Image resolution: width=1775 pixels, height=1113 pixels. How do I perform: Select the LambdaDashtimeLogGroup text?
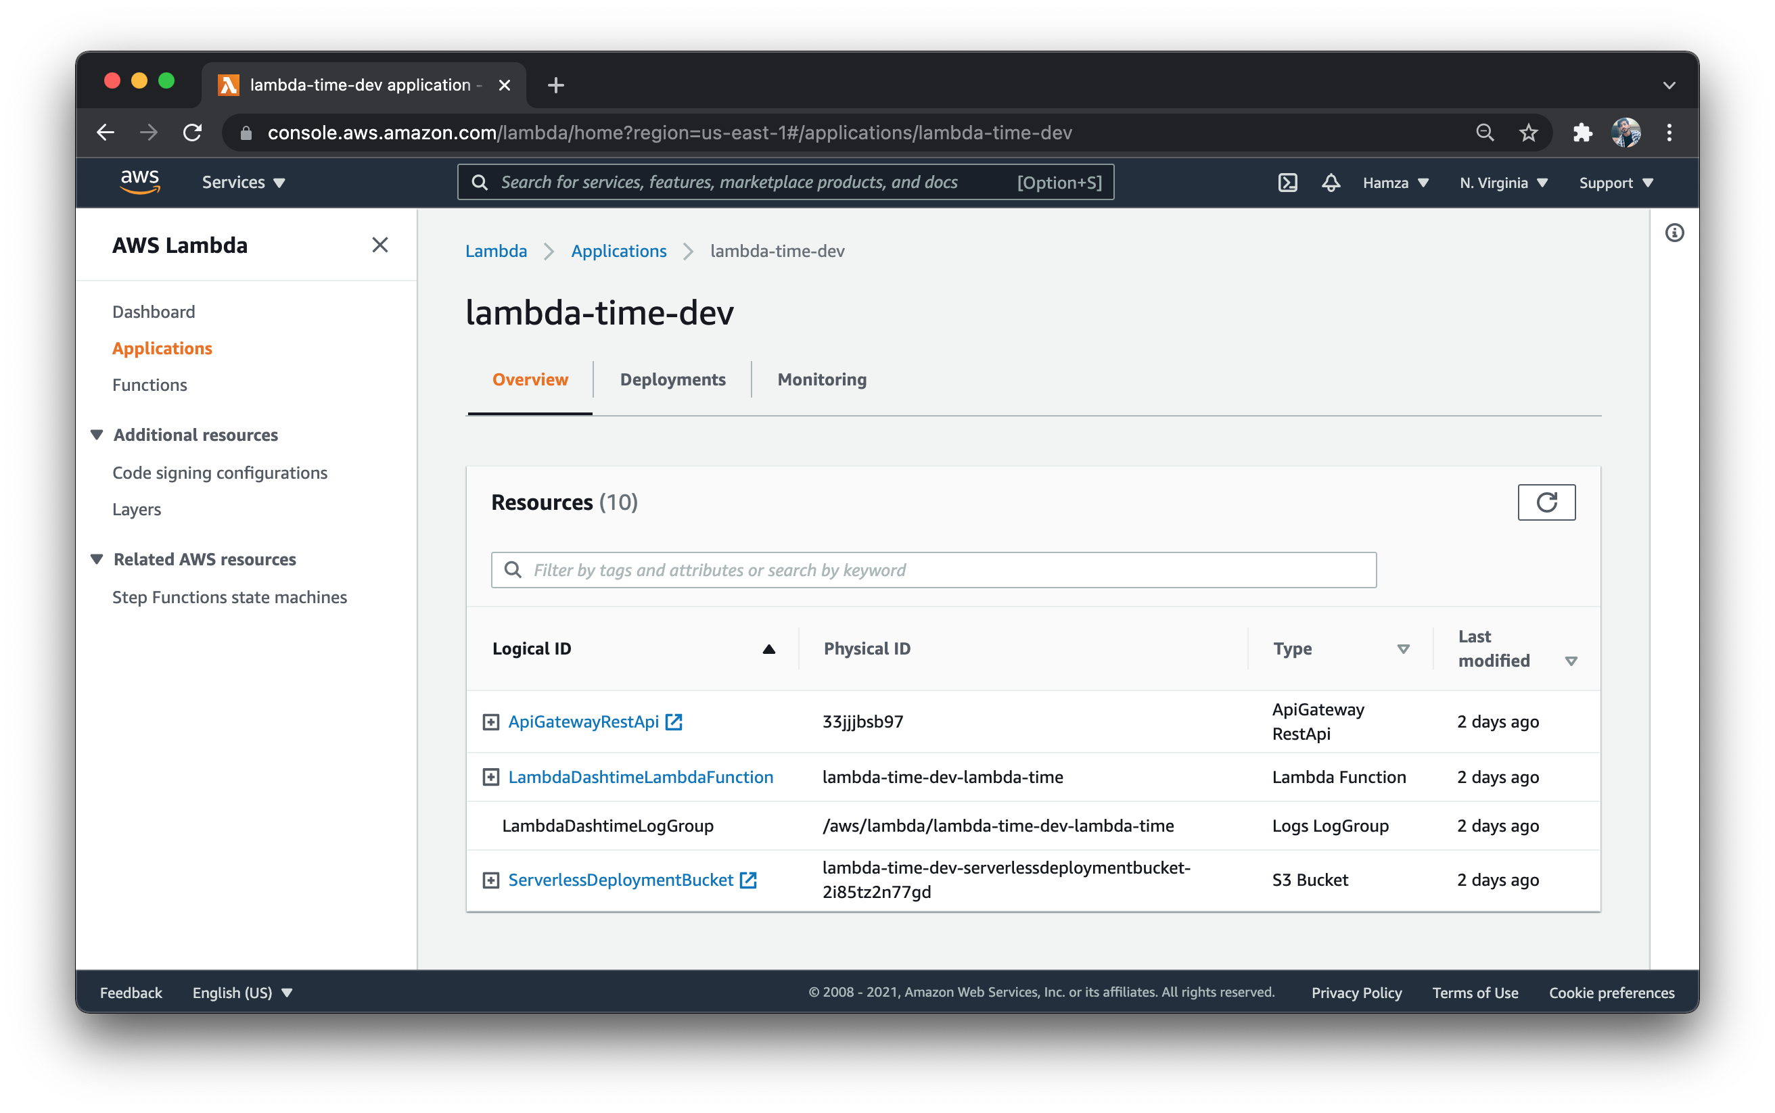pos(607,826)
